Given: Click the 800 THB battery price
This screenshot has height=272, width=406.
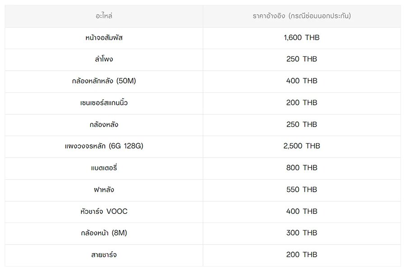Looking at the screenshot, I should click(x=301, y=168).
